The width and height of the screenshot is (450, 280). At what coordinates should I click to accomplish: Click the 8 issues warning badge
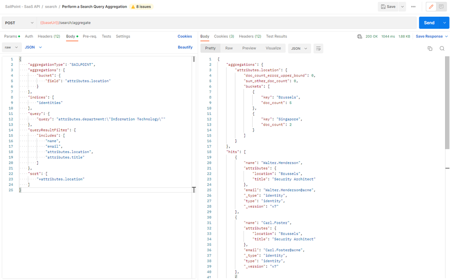(x=141, y=7)
